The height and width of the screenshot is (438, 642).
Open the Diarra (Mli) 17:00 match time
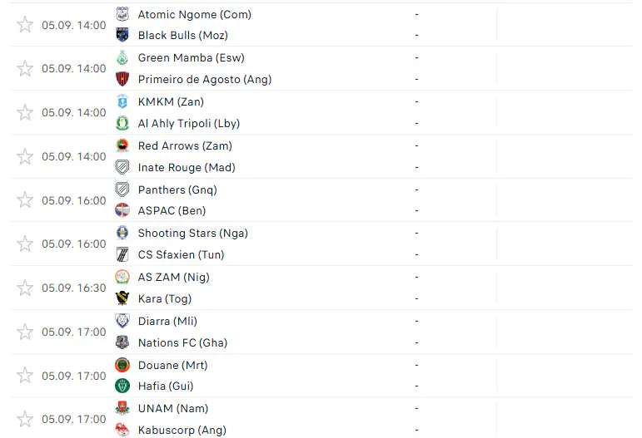pos(74,332)
